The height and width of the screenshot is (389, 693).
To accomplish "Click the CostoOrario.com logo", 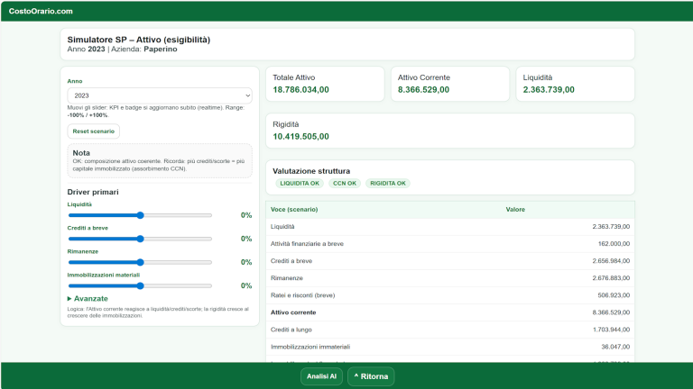I will click(41, 11).
